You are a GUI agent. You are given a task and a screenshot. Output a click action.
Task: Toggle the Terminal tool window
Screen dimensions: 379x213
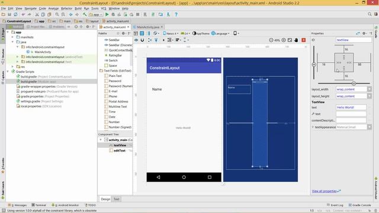(x=38, y=205)
